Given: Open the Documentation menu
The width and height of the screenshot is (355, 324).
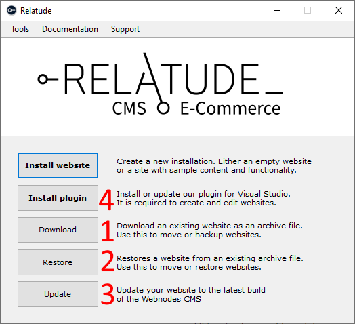Looking at the screenshot, I should pyautogui.click(x=70, y=29).
